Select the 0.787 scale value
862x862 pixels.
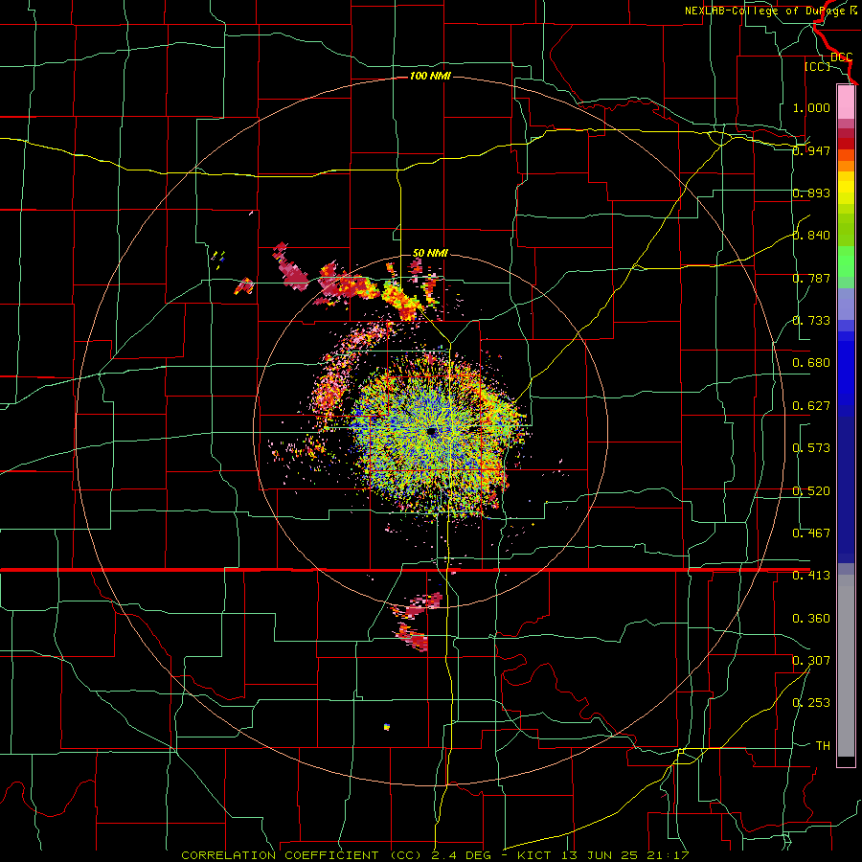tap(811, 278)
